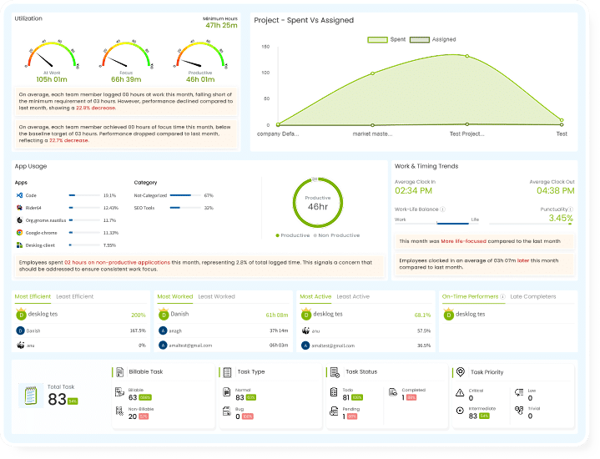
Task: Switch to the Least Worked tab
Action: click(215, 296)
